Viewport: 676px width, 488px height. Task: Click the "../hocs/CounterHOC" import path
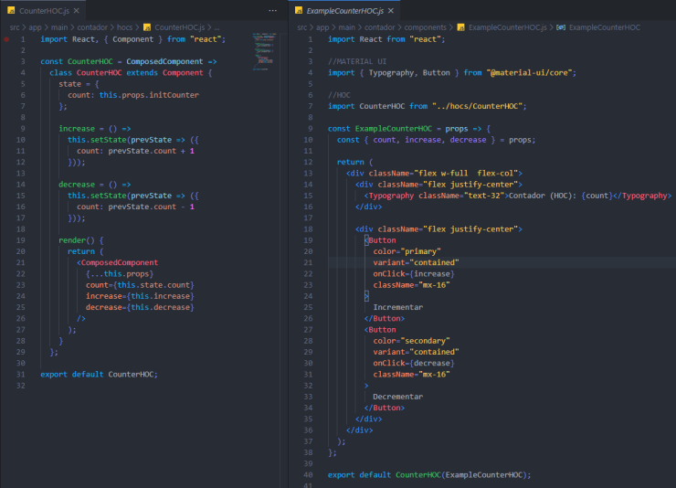tap(479, 105)
